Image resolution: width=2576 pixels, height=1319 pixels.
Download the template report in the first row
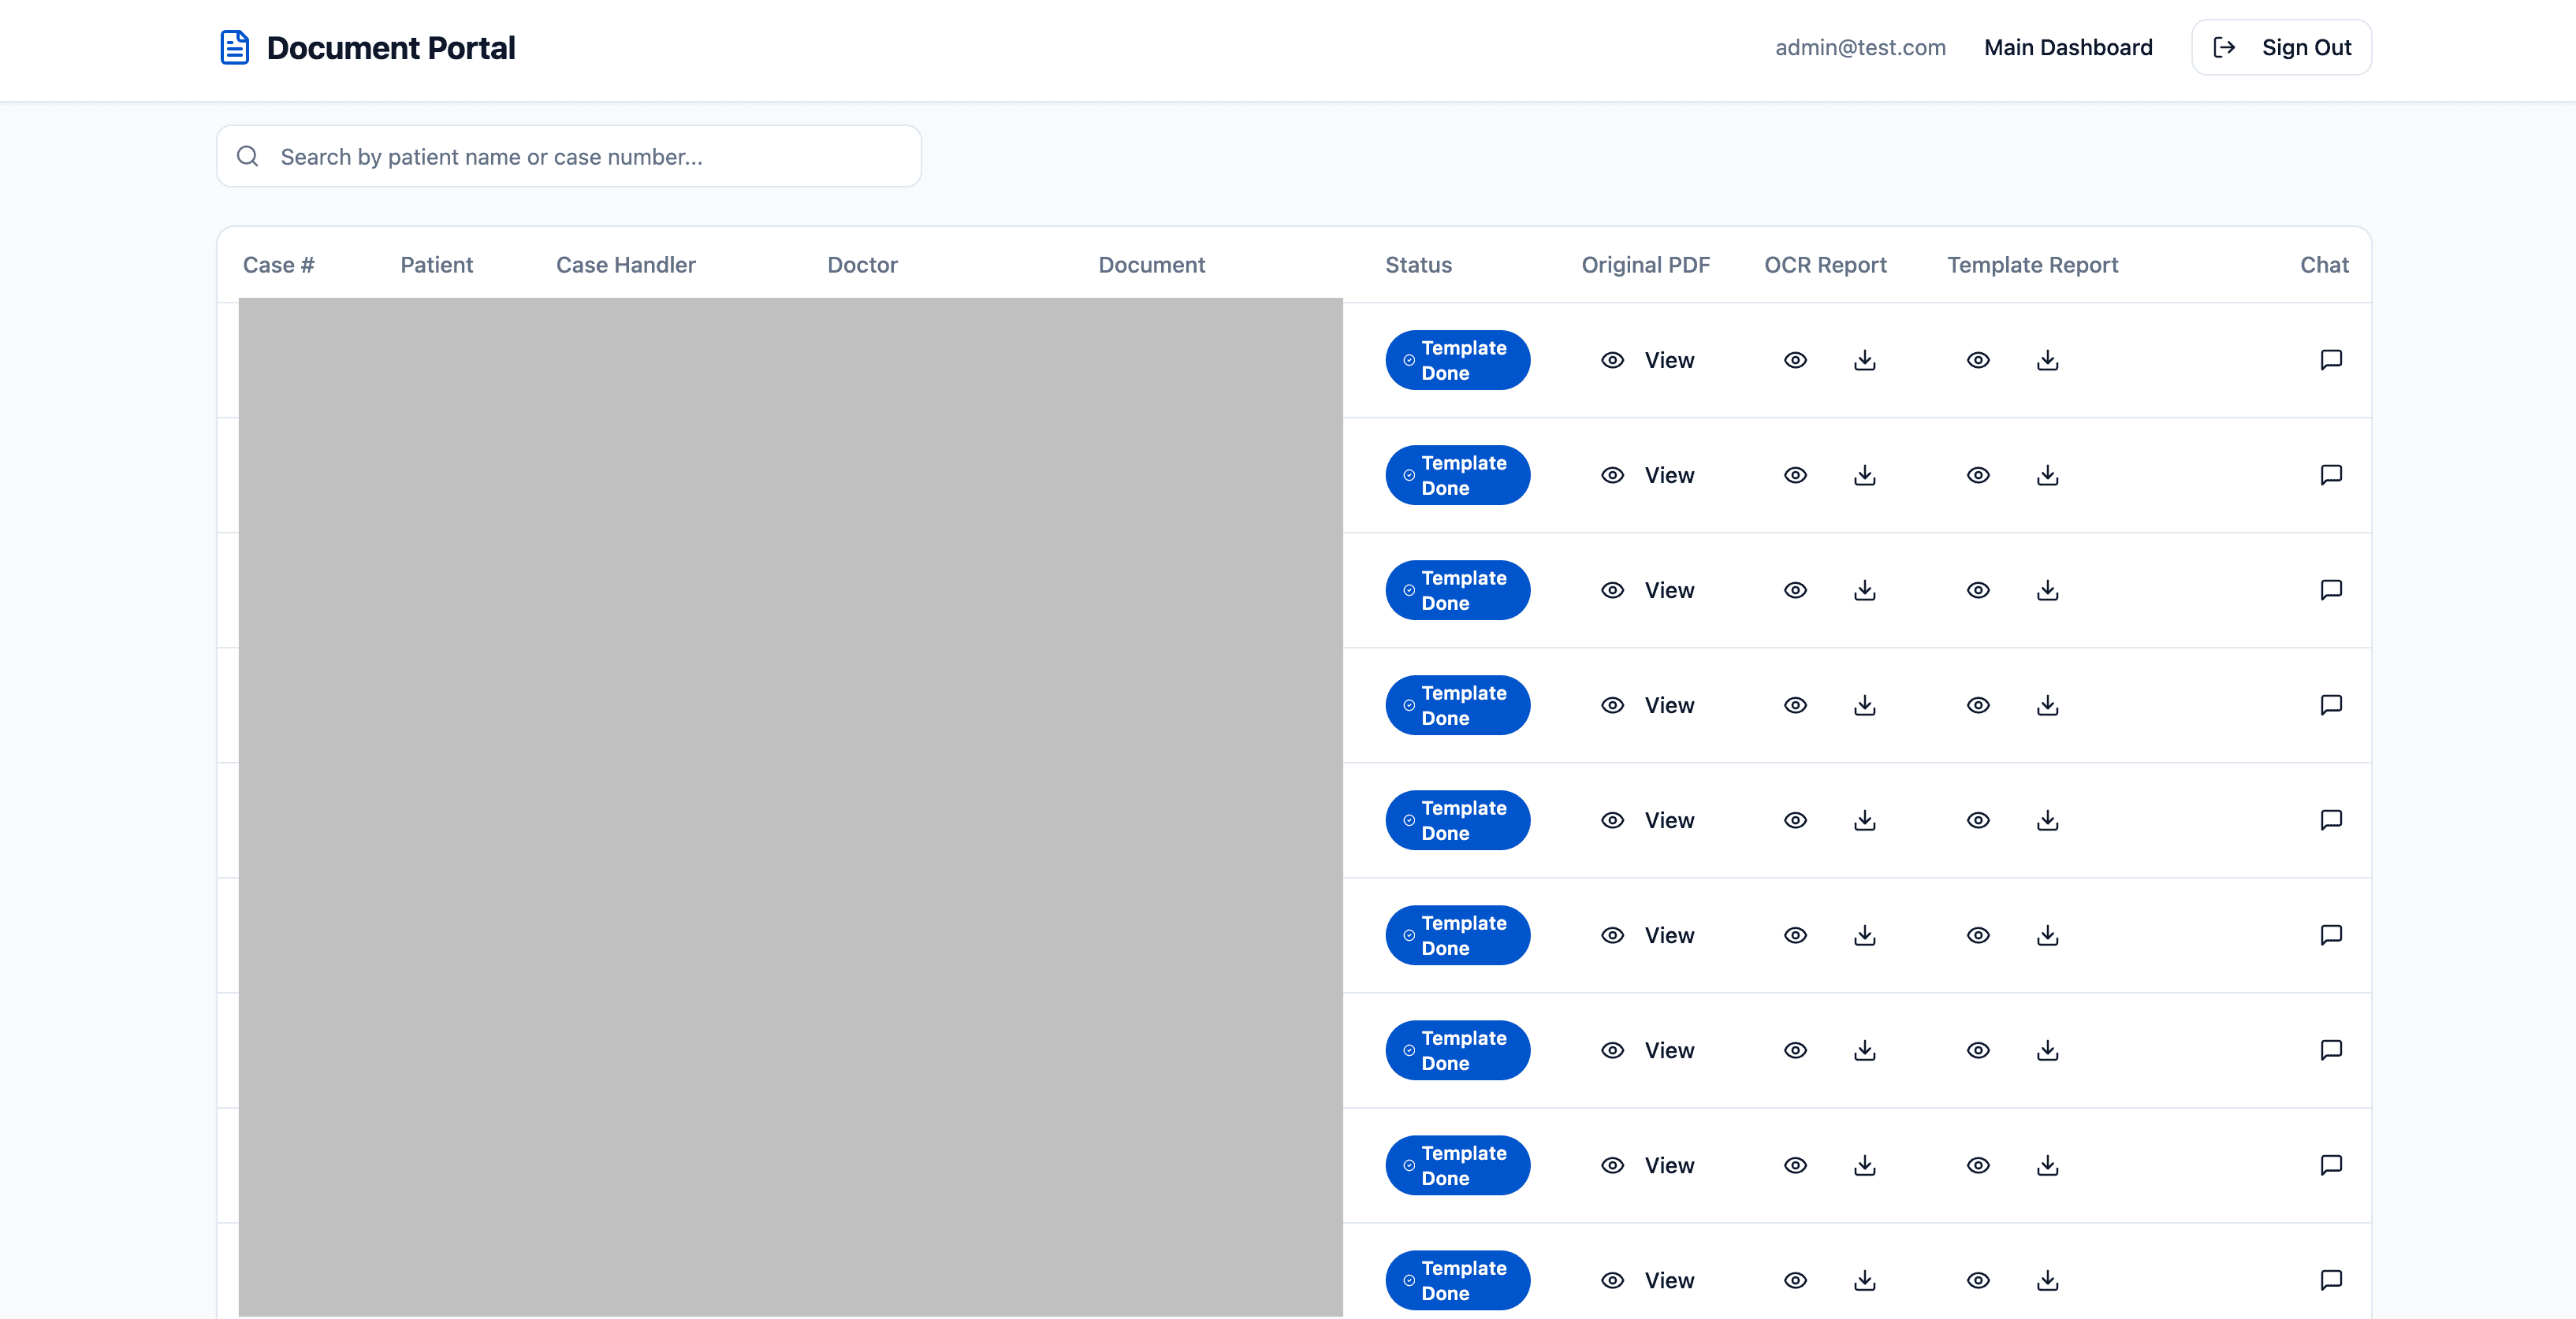click(x=2048, y=360)
